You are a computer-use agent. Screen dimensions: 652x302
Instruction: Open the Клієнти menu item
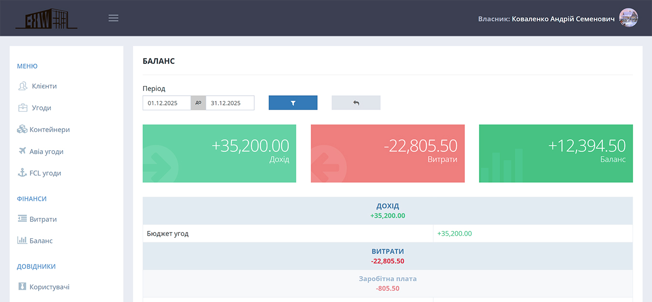[x=44, y=86]
